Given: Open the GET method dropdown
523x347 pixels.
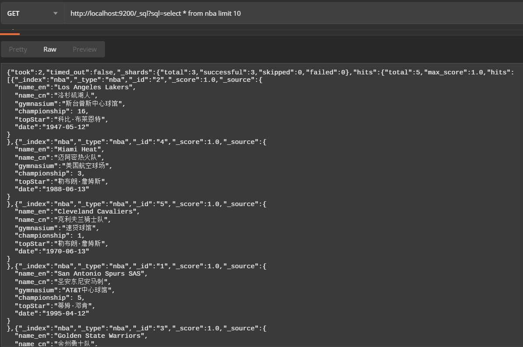Looking at the screenshot, I should tap(31, 13).
